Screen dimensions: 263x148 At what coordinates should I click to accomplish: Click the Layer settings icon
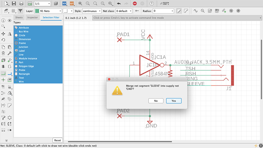click(6, 11)
